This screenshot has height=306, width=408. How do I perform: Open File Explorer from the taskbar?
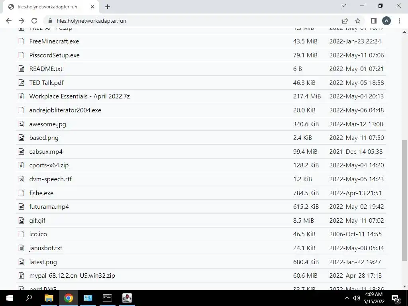tap(49, 298)
